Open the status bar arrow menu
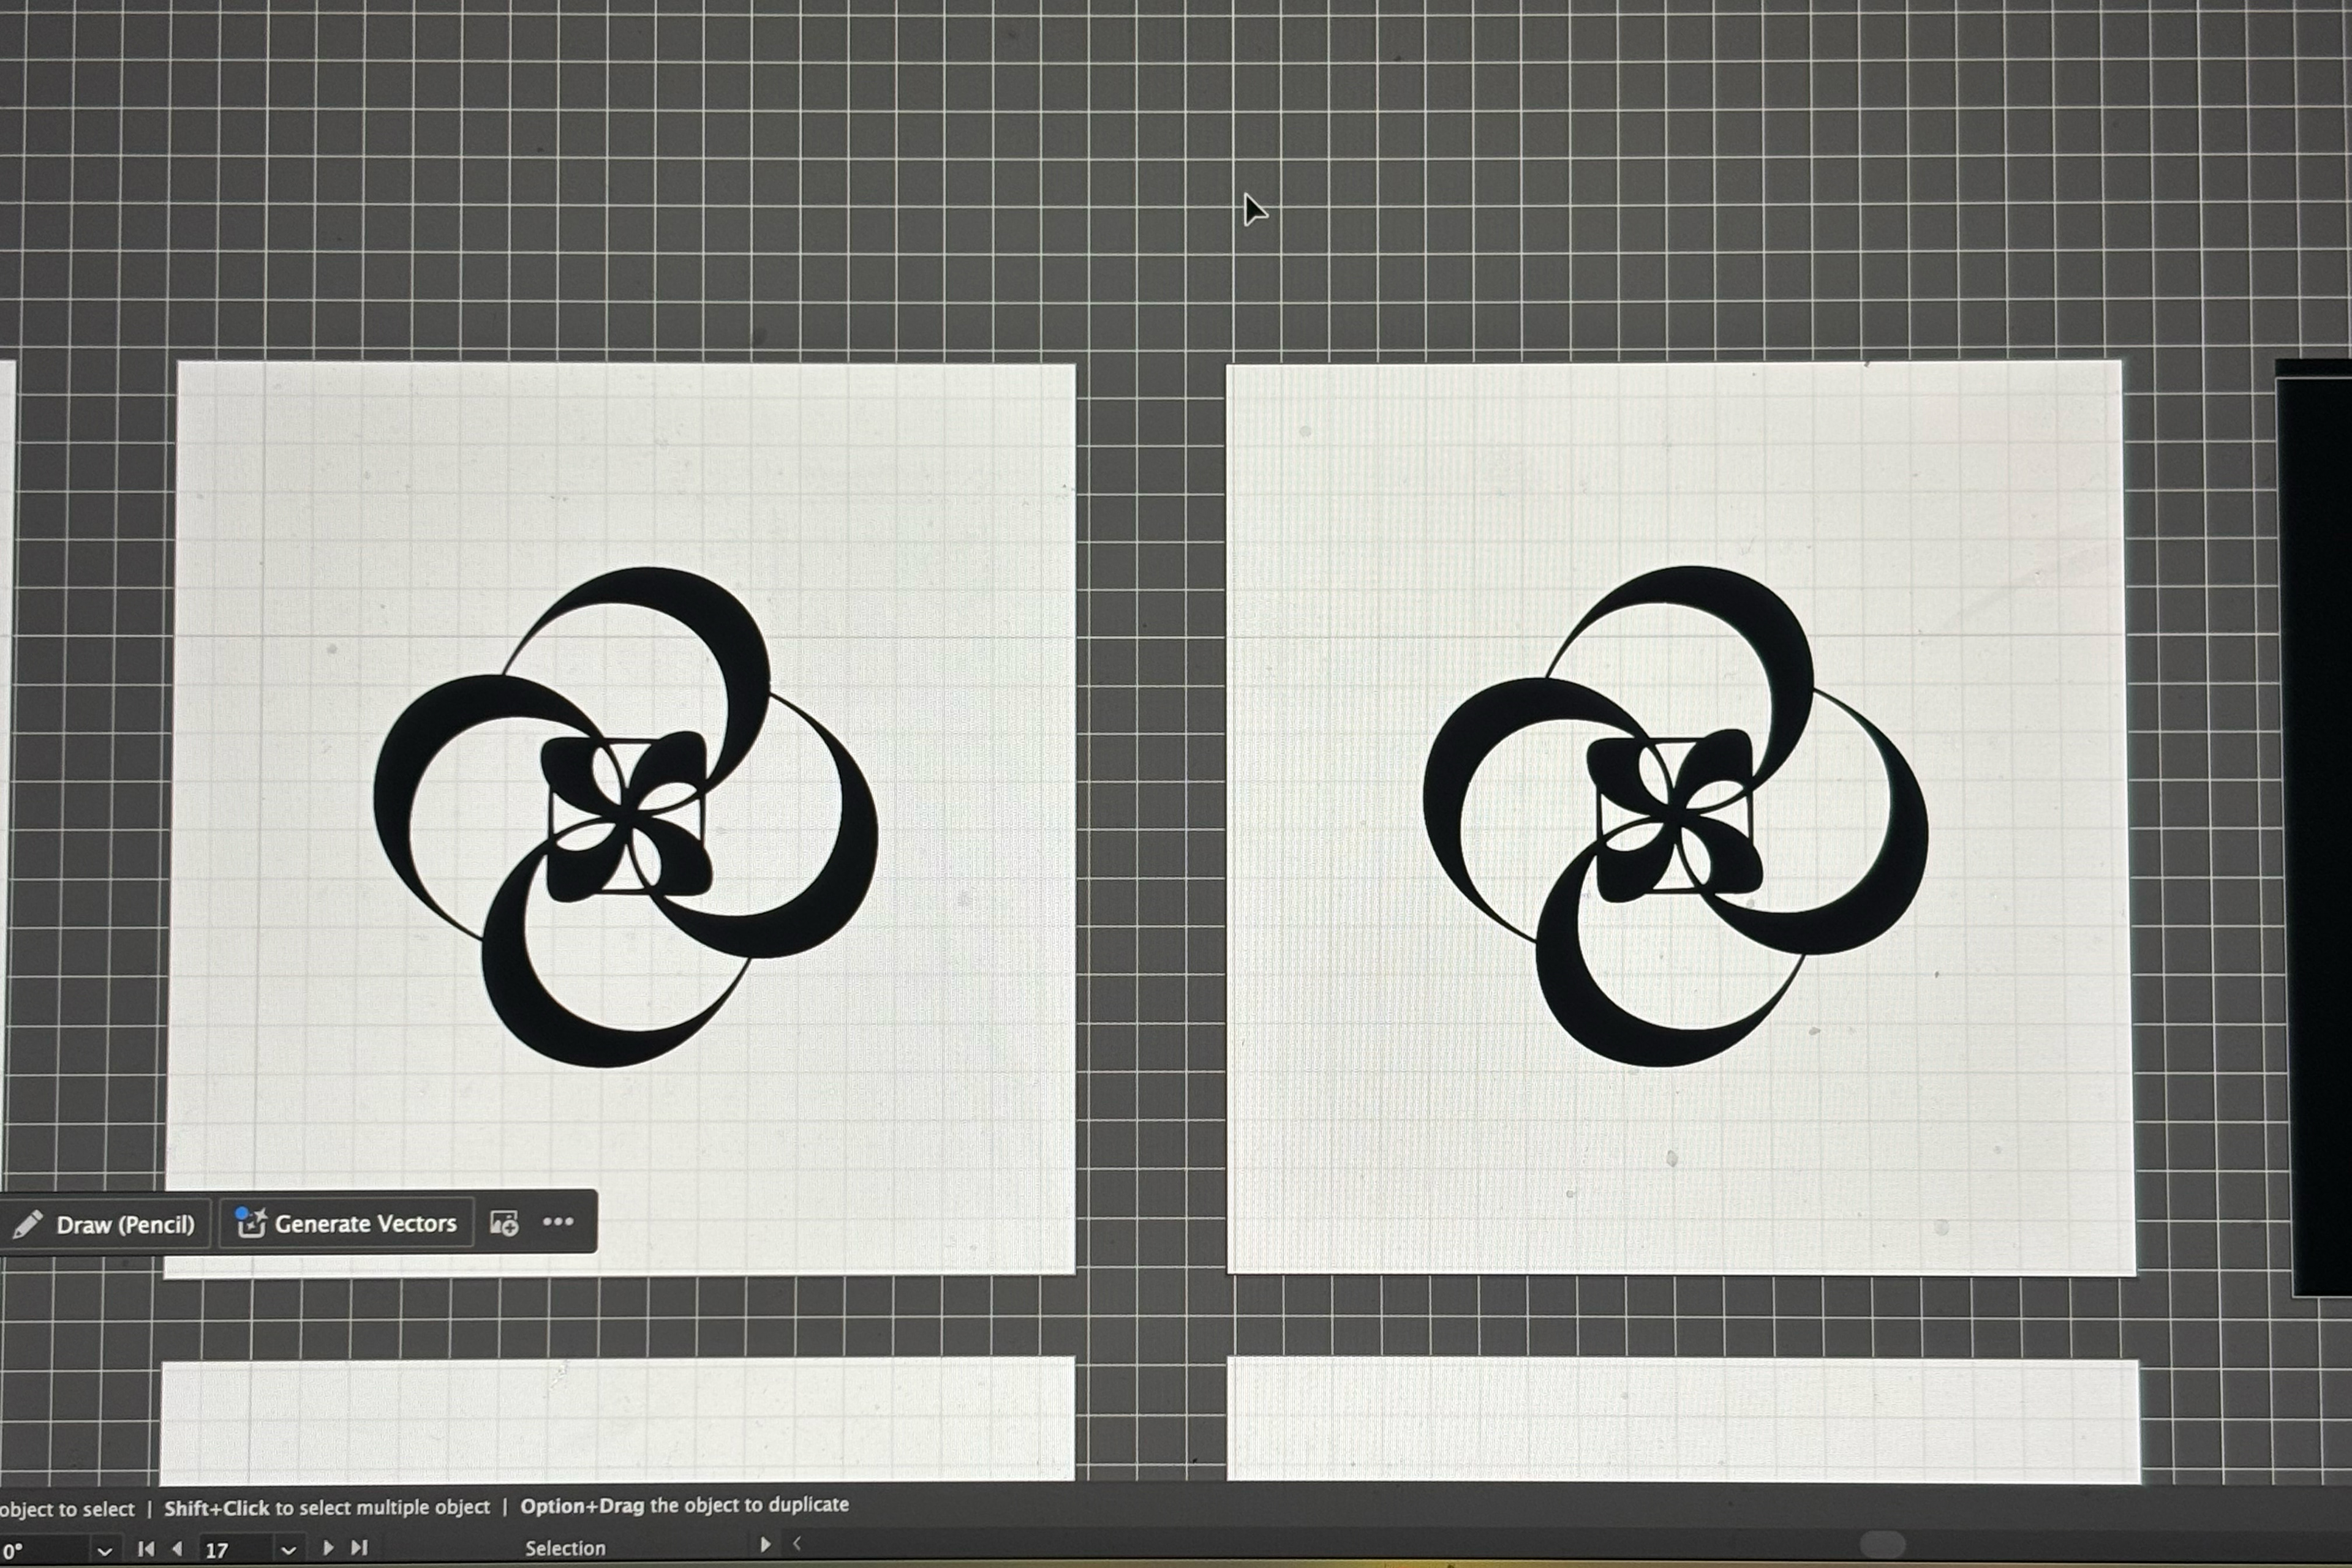This screenshot has height=1568, width=2352. click(766, 1544)
